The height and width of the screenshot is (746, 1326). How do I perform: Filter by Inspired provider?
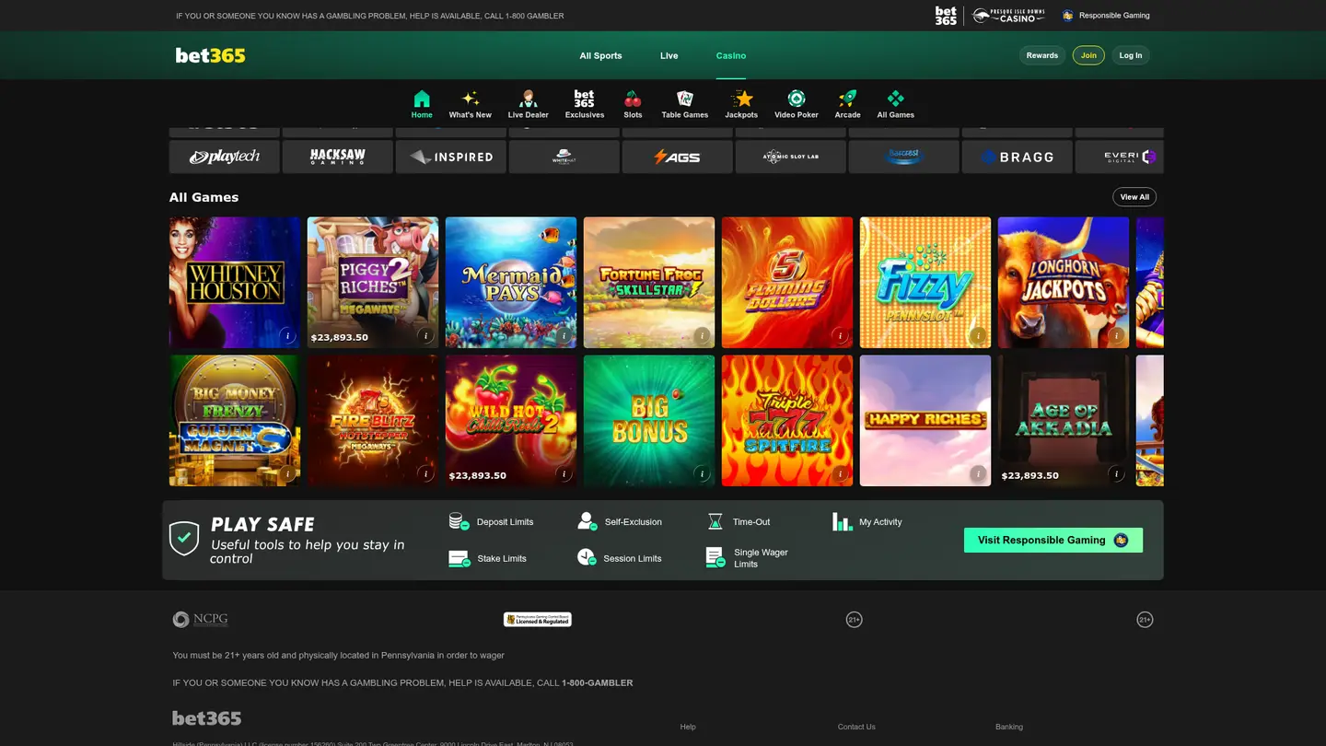pos(451,157)
